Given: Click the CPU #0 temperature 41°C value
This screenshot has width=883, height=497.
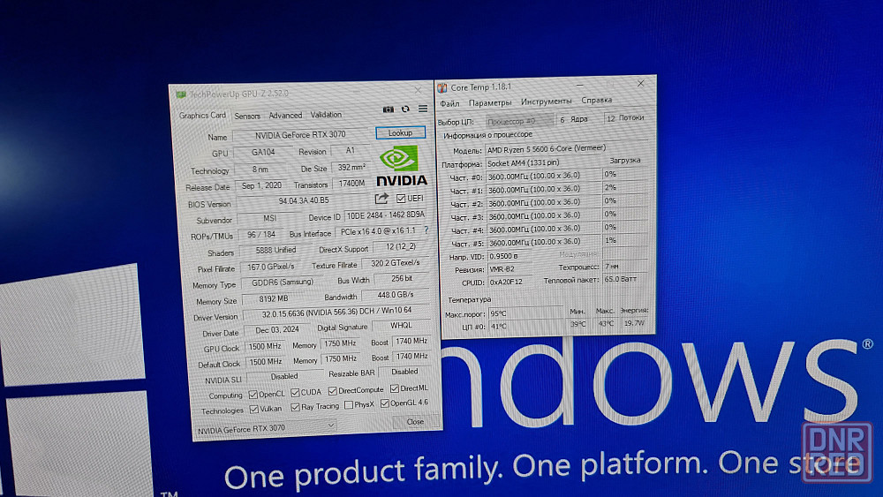Looking at the screenshot, I should (x=525, y=326).
